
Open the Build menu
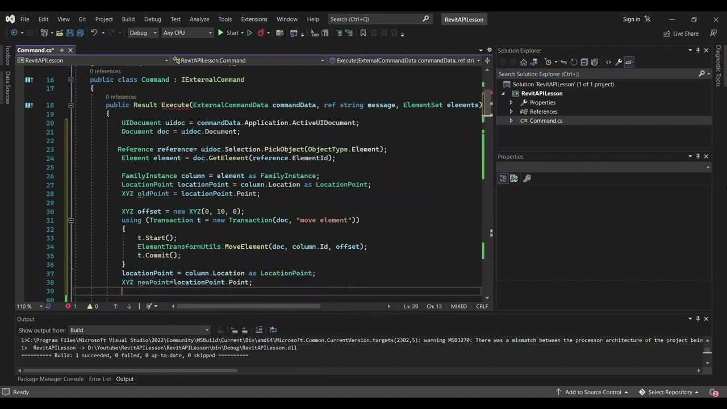pyautogui.click(x=128, y=19)
